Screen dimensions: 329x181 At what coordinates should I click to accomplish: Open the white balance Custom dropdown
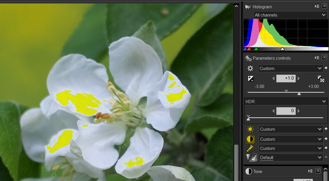pos(291,129)
